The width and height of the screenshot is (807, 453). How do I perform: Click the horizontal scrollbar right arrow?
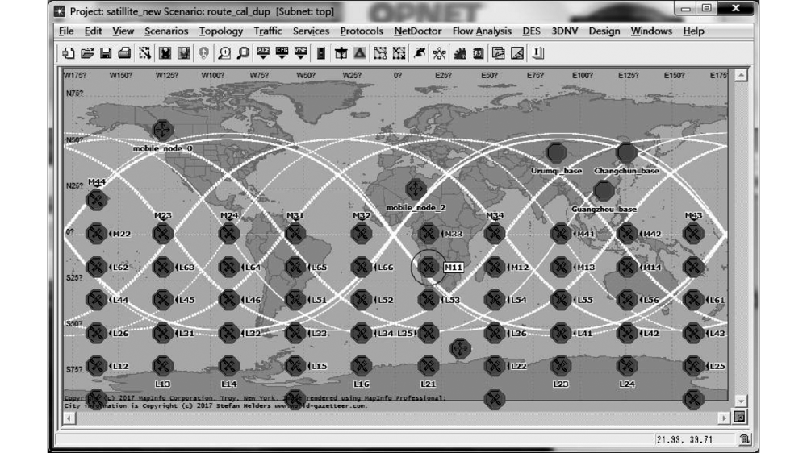pyautogui.click(x=723, y=418)
